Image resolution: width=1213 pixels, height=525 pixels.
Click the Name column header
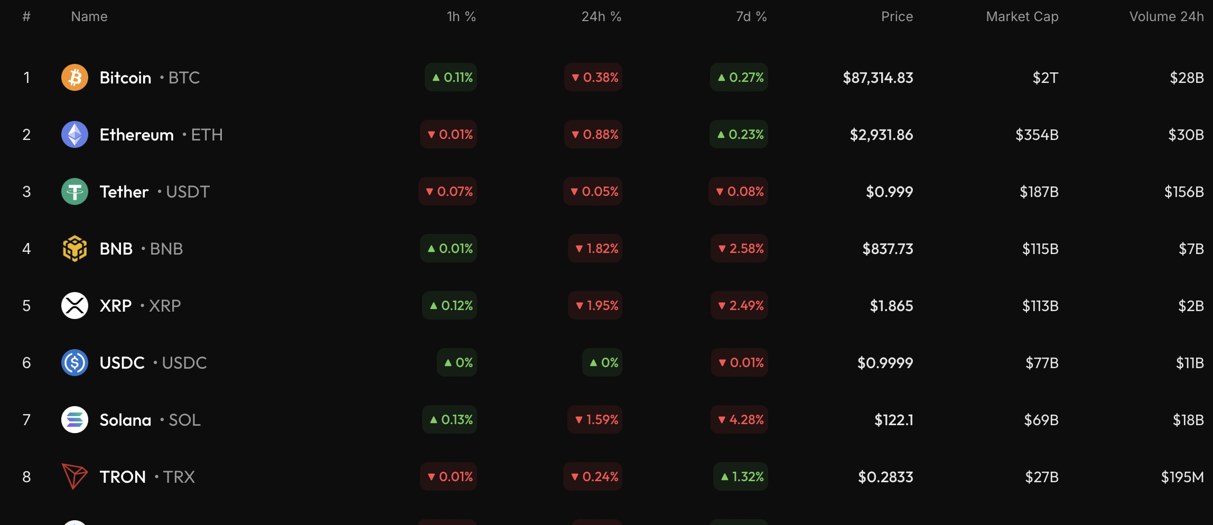click(x=89, y=17)
